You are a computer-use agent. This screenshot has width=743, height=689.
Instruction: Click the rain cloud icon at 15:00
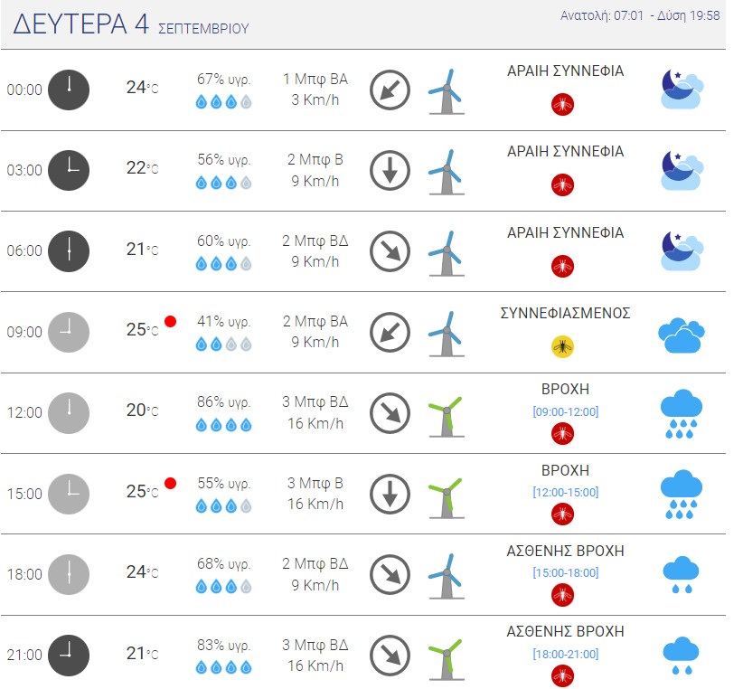pos(682,495)
